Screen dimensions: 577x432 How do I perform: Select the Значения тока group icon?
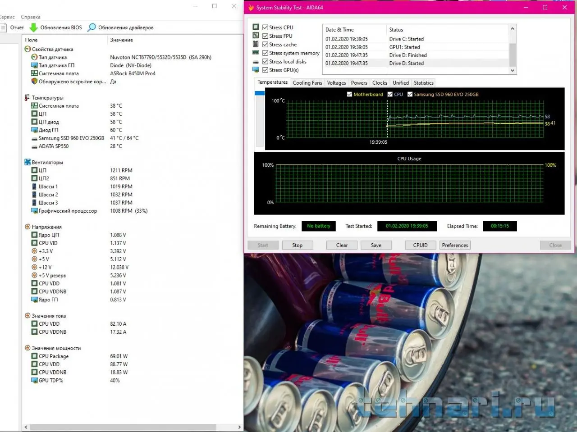click(27, 316)
